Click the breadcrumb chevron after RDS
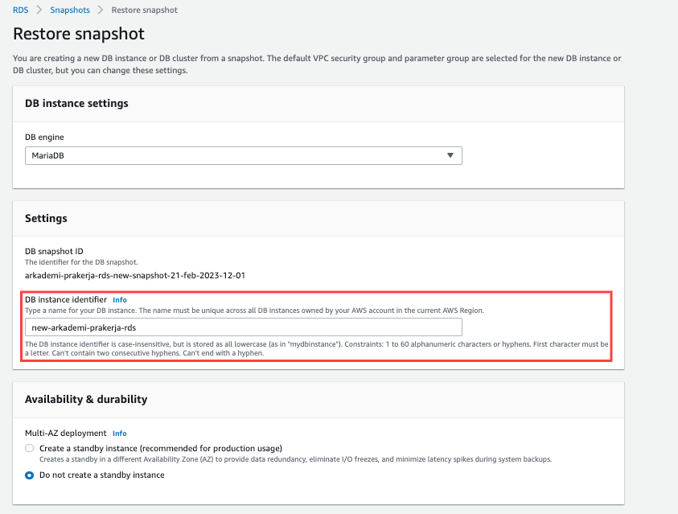 (38, 10)
